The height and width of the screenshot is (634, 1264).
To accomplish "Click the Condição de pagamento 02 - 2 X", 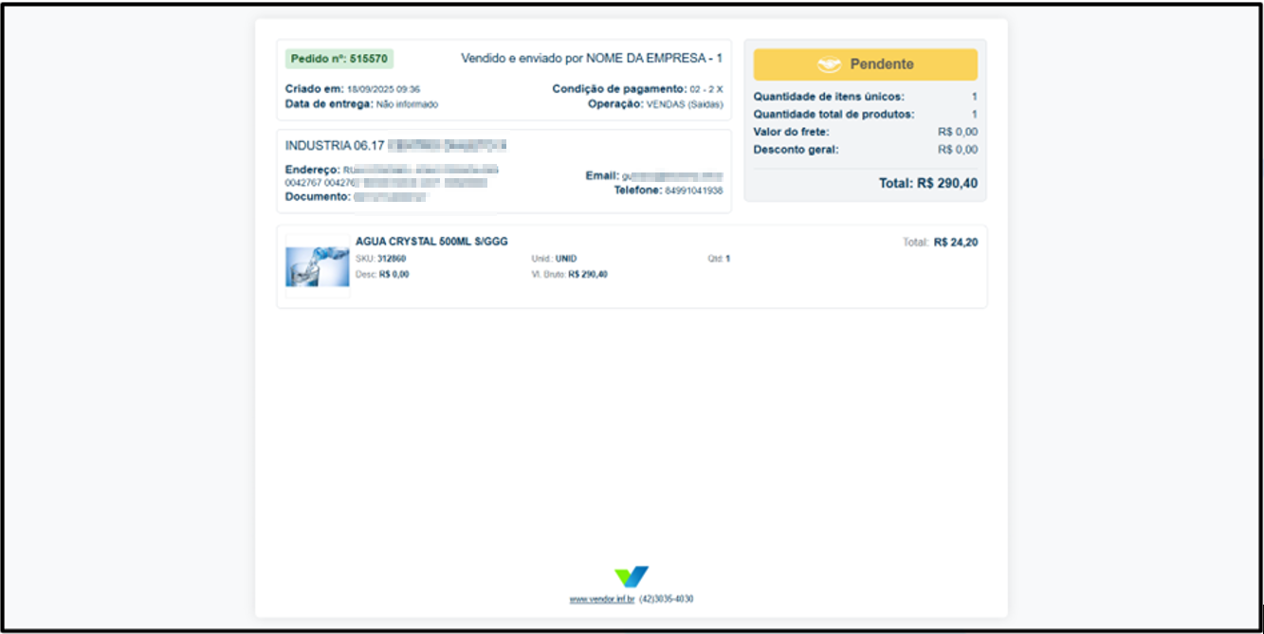I will click(637, 89).
